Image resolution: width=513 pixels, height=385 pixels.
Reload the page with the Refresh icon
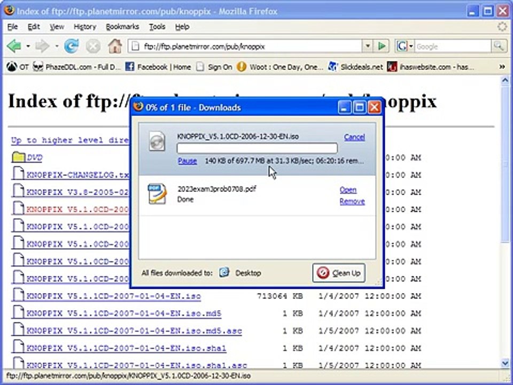coord(71,46)
